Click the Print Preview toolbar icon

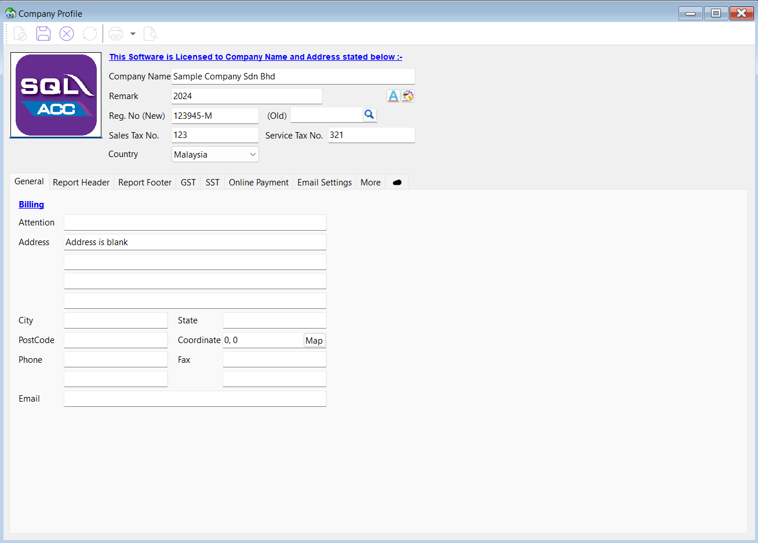coord(150,34)
